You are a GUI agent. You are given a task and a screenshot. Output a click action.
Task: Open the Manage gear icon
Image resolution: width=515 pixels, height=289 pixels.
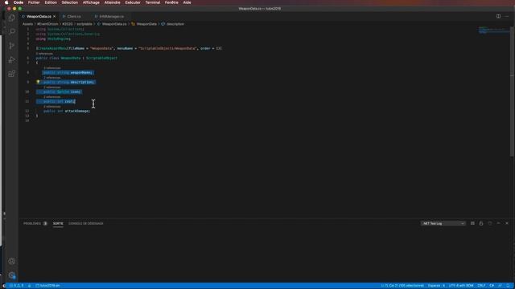coord(12,275)
